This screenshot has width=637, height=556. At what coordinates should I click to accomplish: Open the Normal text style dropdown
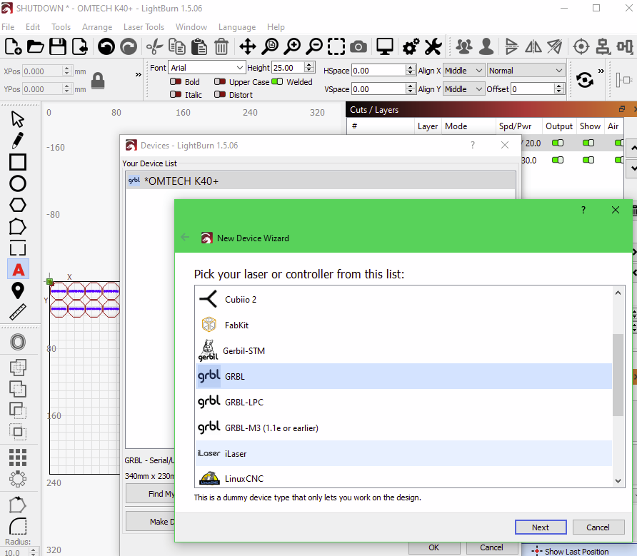coord(526,71)
